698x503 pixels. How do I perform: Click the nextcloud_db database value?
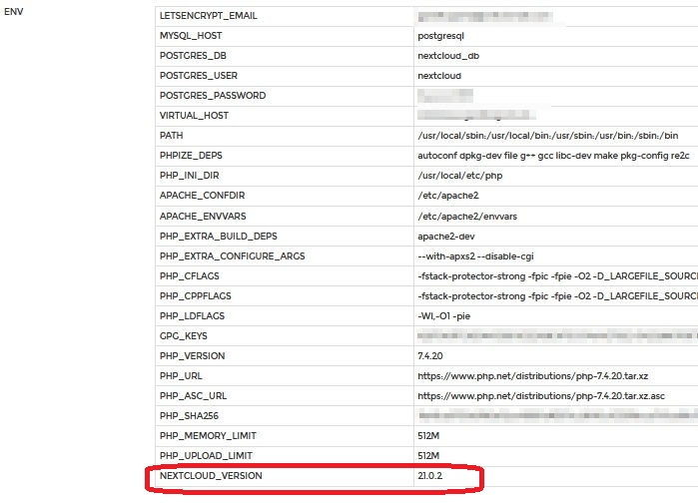448,56
